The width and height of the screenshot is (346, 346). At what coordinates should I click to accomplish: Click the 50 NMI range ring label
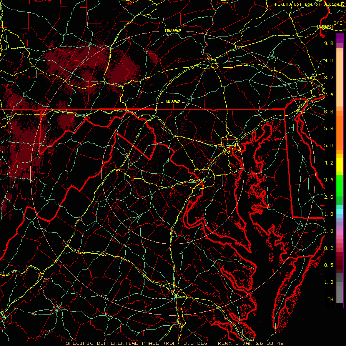173,102
